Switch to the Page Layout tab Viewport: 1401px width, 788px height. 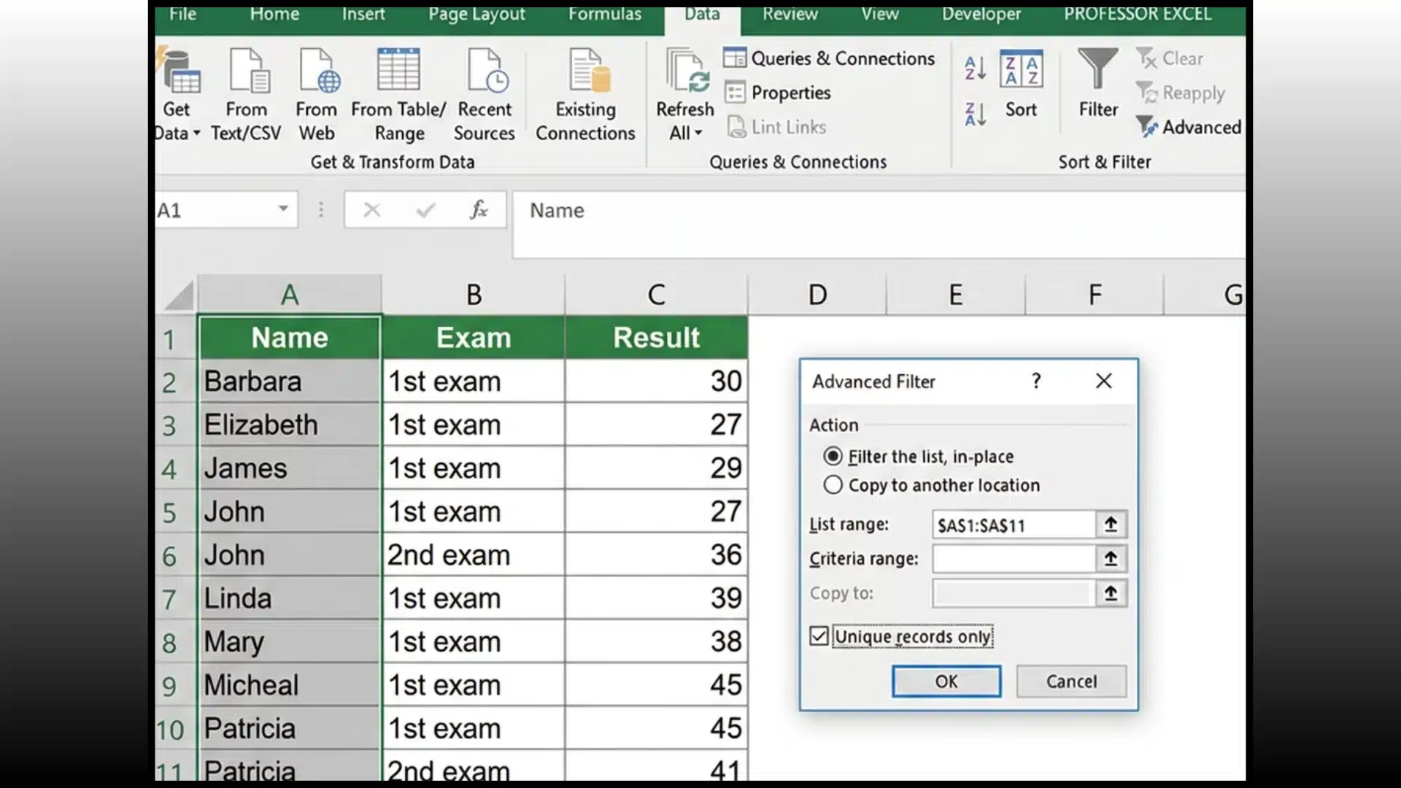pos(476,15)
